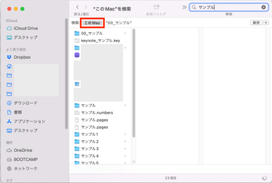272x183 pixels.
Task: Go back with the left arrow
Action: (x=77, y=7)
